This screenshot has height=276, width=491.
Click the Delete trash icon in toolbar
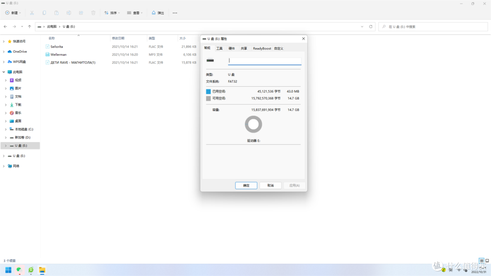point(93,13)
